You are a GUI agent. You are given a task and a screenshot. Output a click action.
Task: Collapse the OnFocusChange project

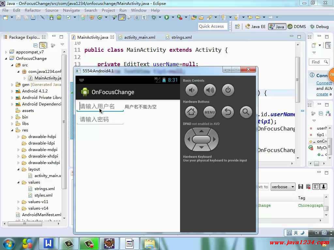(x=6, y=59)
